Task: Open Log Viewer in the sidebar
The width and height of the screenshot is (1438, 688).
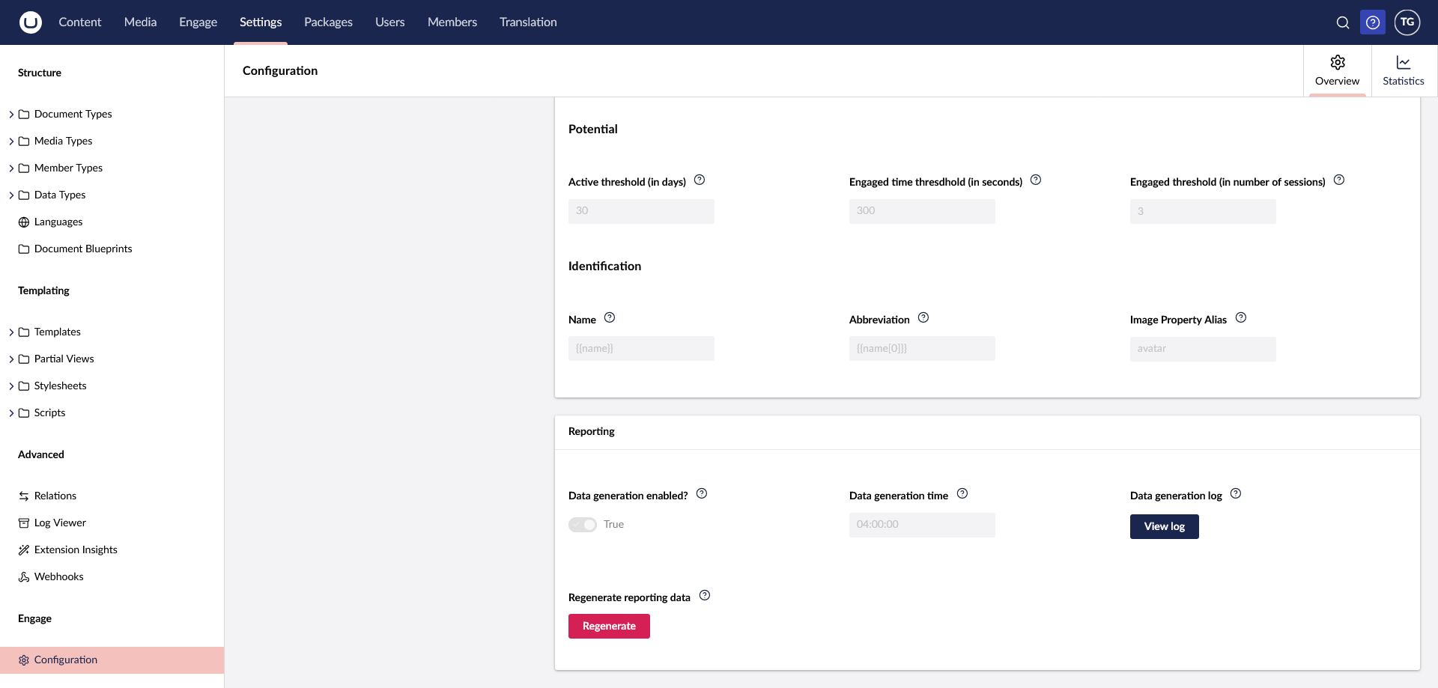Action: [60, 523]
